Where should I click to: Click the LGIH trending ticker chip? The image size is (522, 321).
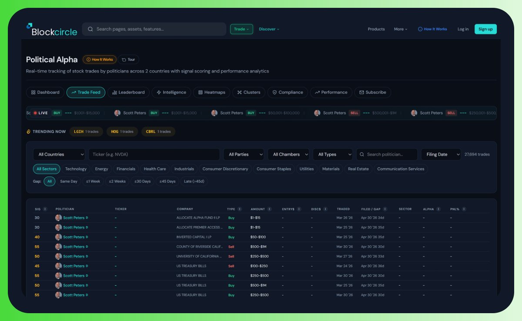click(x=86, y=131)
